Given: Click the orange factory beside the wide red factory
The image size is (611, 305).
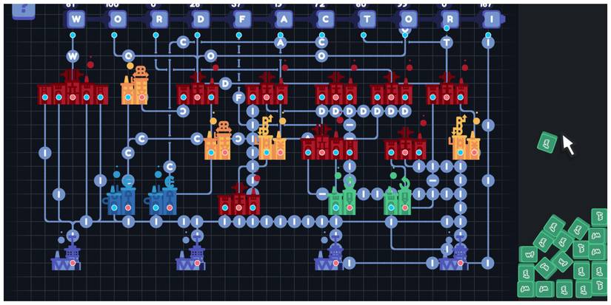Looking at the screenshot, I should tap(135, 87).
